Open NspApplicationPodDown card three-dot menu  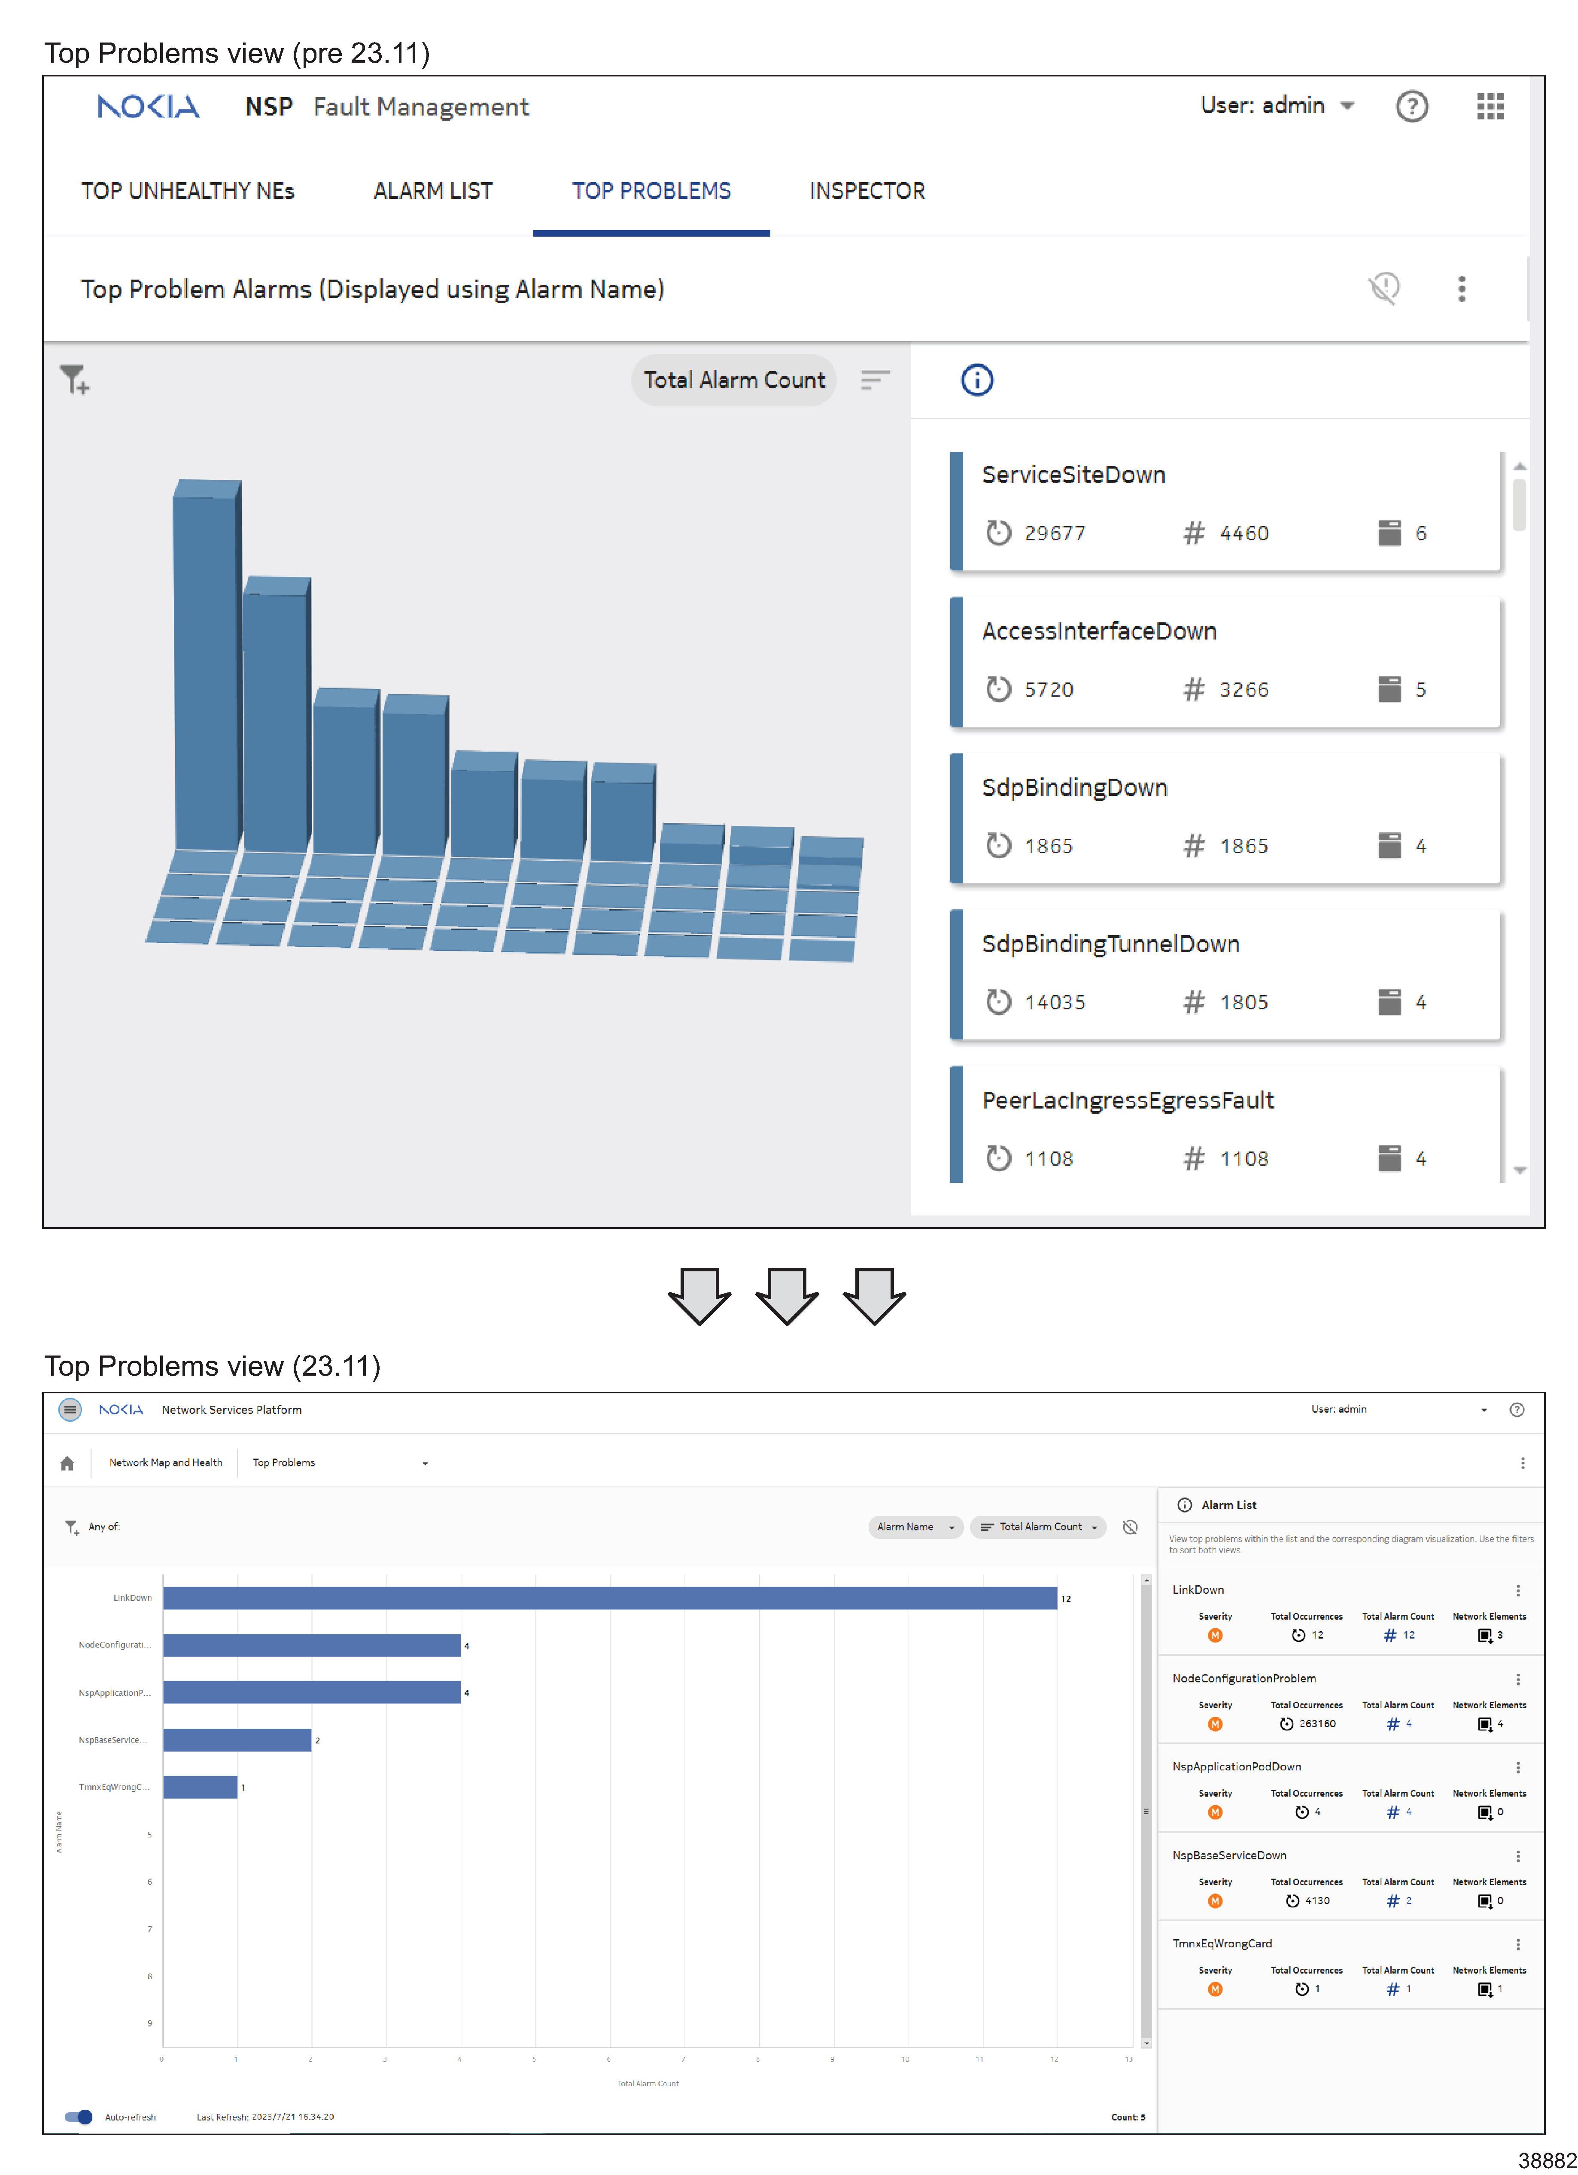1517,1767
